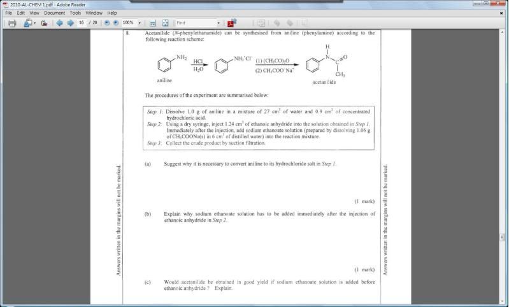Image resolution: width=509 pixels, height=307 pixels.
Task: Click the page number field showing 16
Action: pyautogui.click(x=81, y=23)
